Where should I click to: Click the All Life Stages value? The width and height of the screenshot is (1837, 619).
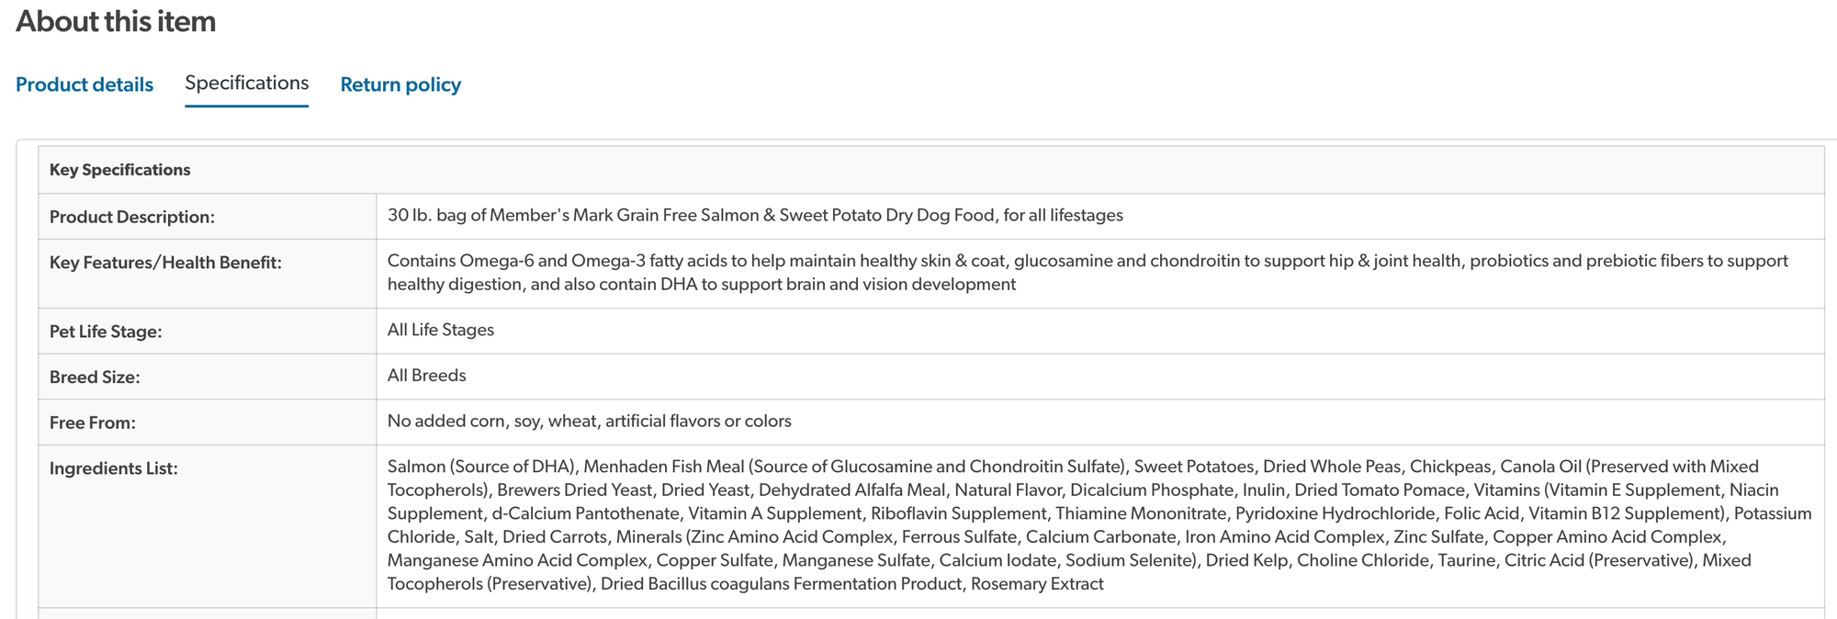pos(441,330)
